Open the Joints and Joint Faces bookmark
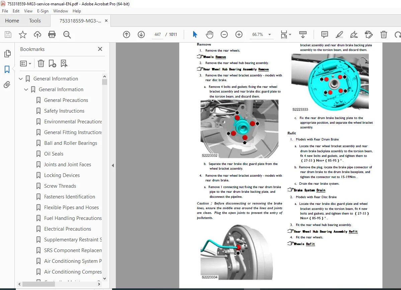The width and height of the screenshot is (401, 290). [x=68, y=165]
